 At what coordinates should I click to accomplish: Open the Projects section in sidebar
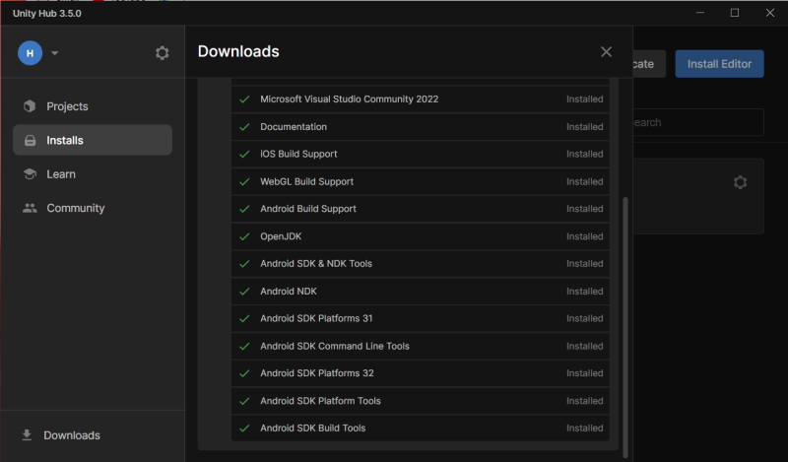[x=93, y=106]
